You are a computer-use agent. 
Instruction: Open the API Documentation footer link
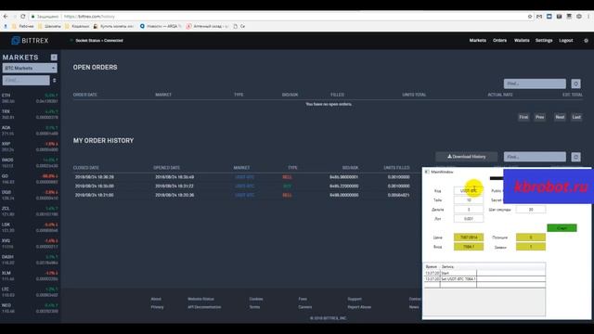coord(204,307)
